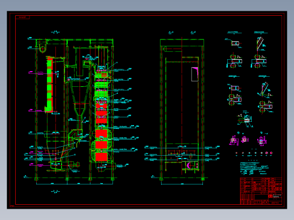
Task: Select the small red label box in the frame corner
Action: (23, 17)
